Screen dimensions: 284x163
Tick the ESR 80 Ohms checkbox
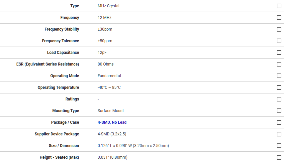point(279,64)
